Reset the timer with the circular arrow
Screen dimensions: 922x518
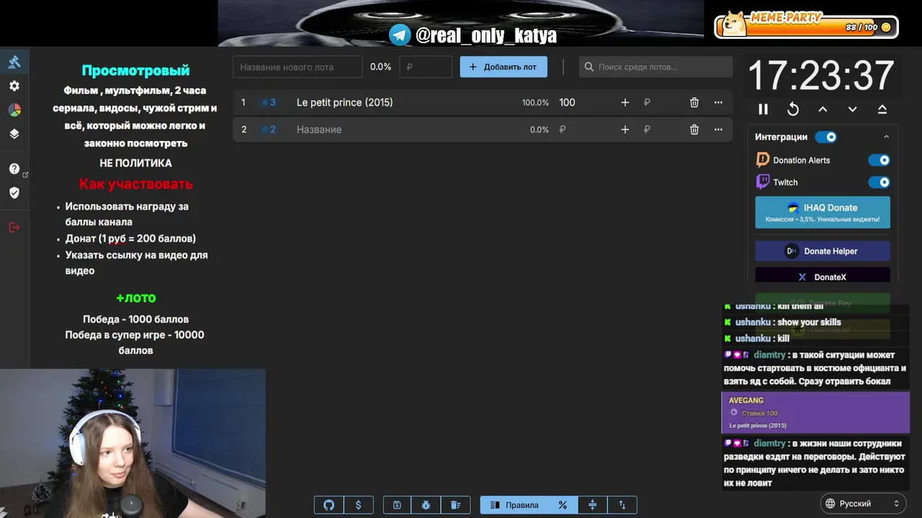[x=793, y=109]
